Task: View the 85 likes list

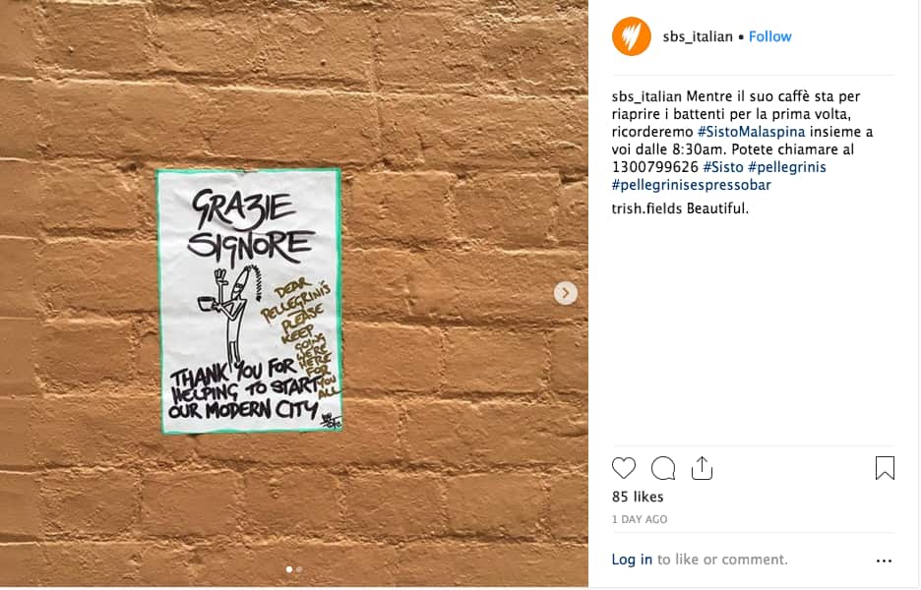Action: 638,497
